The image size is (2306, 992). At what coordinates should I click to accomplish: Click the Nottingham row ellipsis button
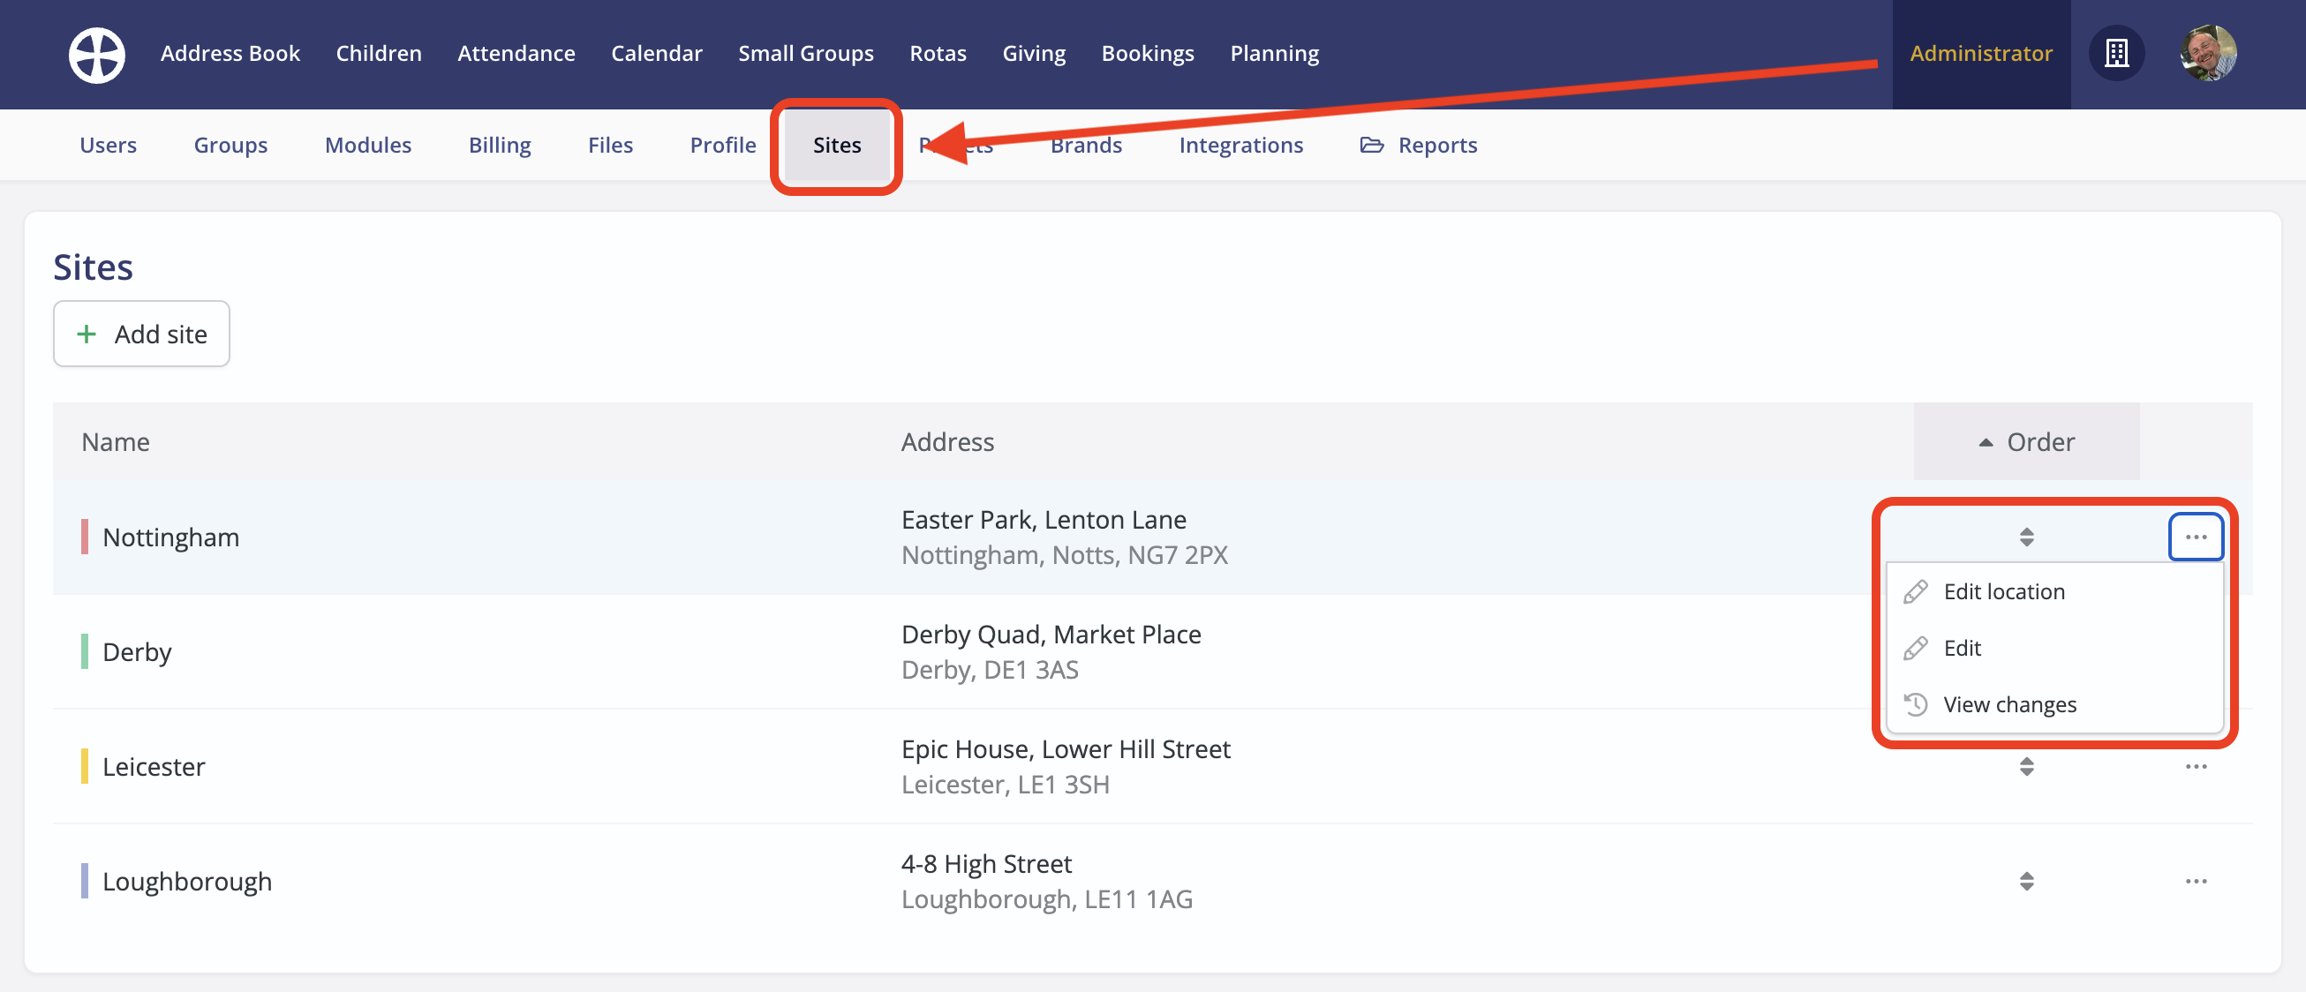tap(2195, 537)
